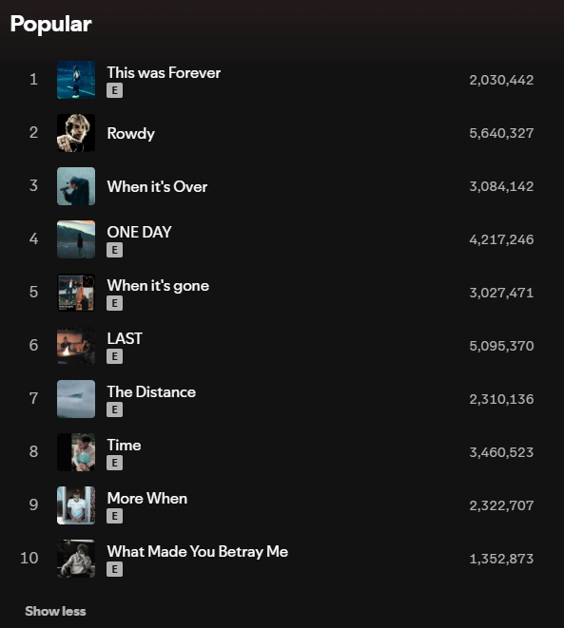This screenshot has height=628, width=564.
Task: Select the When it's Over cover art
Action: (76, 186)
